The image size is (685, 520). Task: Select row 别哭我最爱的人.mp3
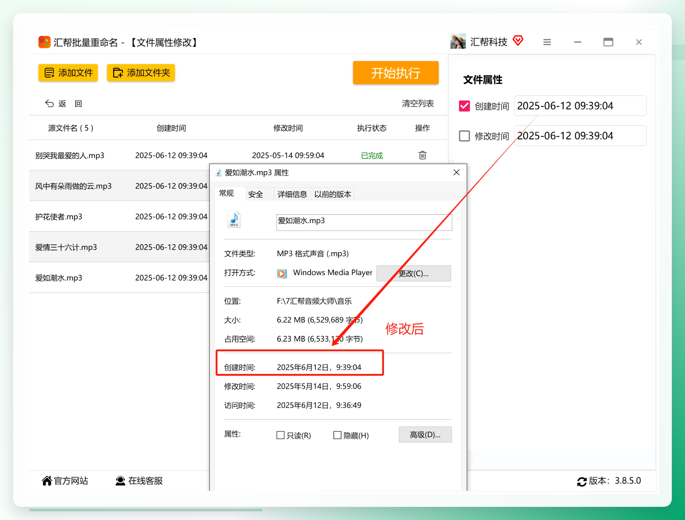tap(238, 155)
